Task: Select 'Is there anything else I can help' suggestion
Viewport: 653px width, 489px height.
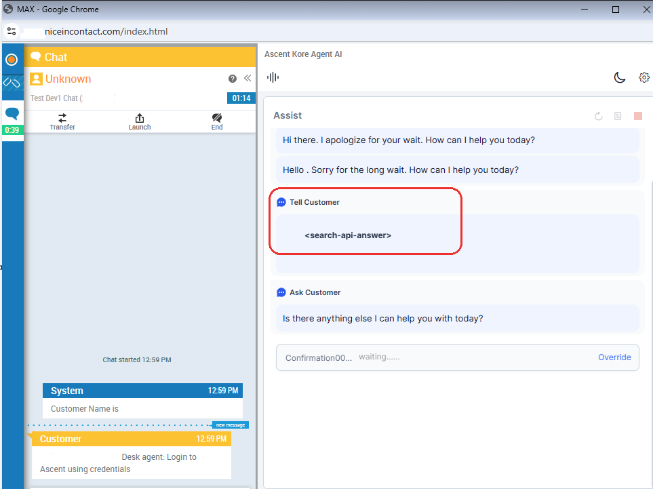Action: coord(457,318)
